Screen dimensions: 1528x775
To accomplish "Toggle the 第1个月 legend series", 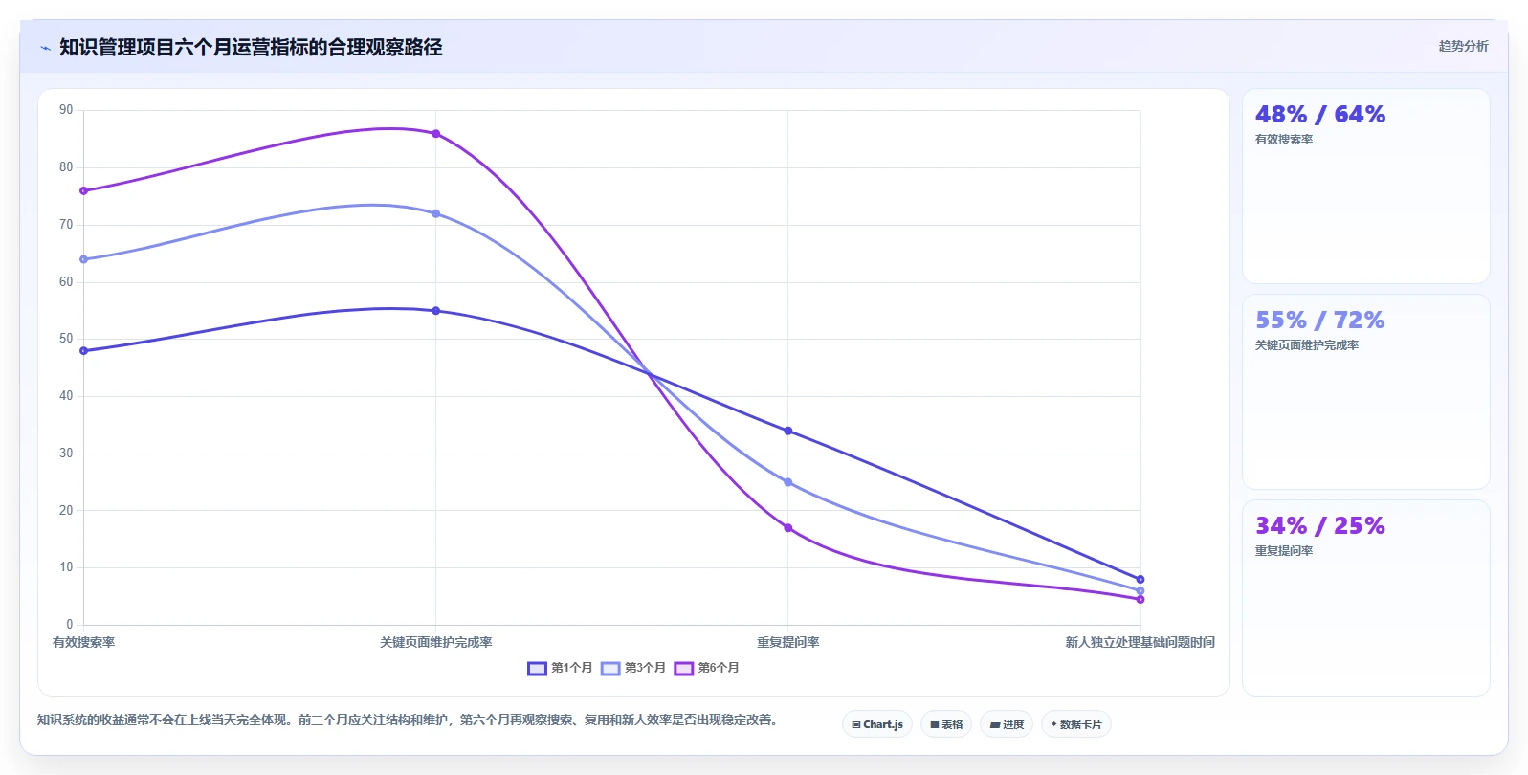I will point(560,668).
